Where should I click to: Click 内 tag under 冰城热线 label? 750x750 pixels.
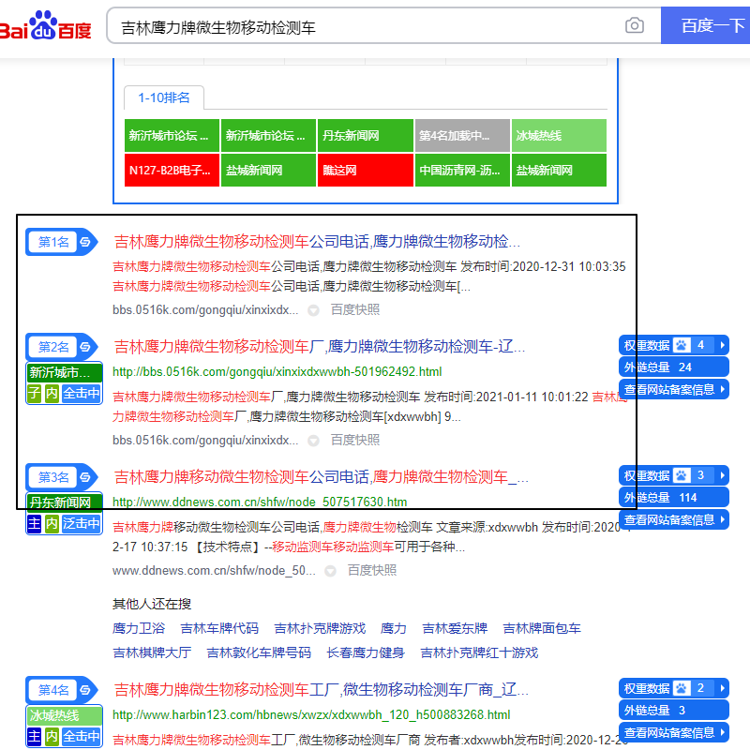(52, 736)
